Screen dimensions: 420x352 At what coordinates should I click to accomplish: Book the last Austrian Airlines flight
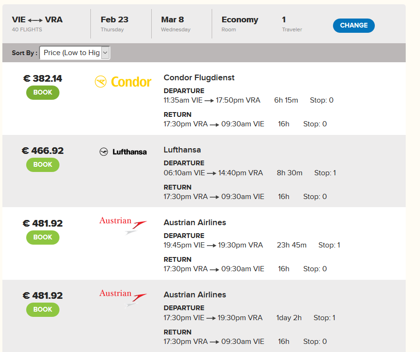pos(43,309)
